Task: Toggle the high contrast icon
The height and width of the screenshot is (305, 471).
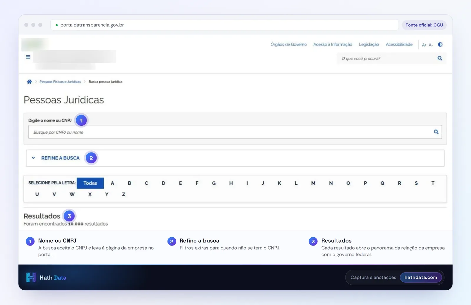Action: pos(440,44)
